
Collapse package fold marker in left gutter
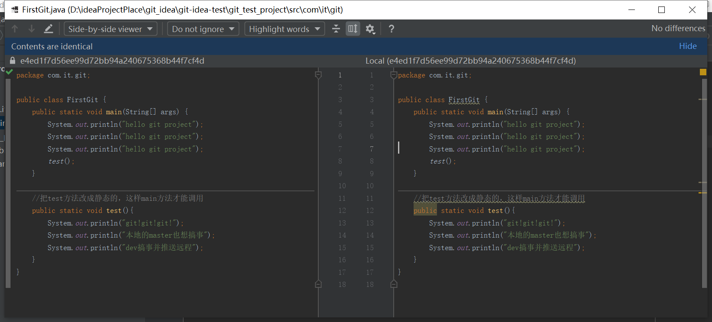pyautogui.click(x=318, y=75)
